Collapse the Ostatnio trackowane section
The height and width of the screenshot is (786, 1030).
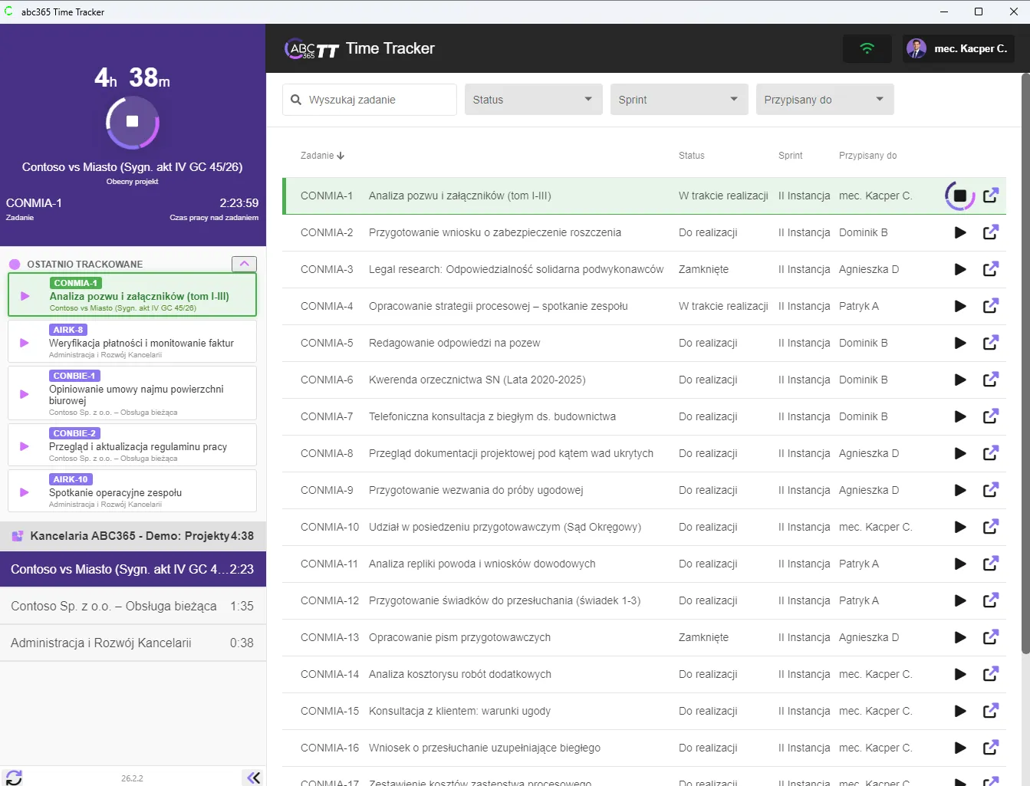[x=244, y=264]
